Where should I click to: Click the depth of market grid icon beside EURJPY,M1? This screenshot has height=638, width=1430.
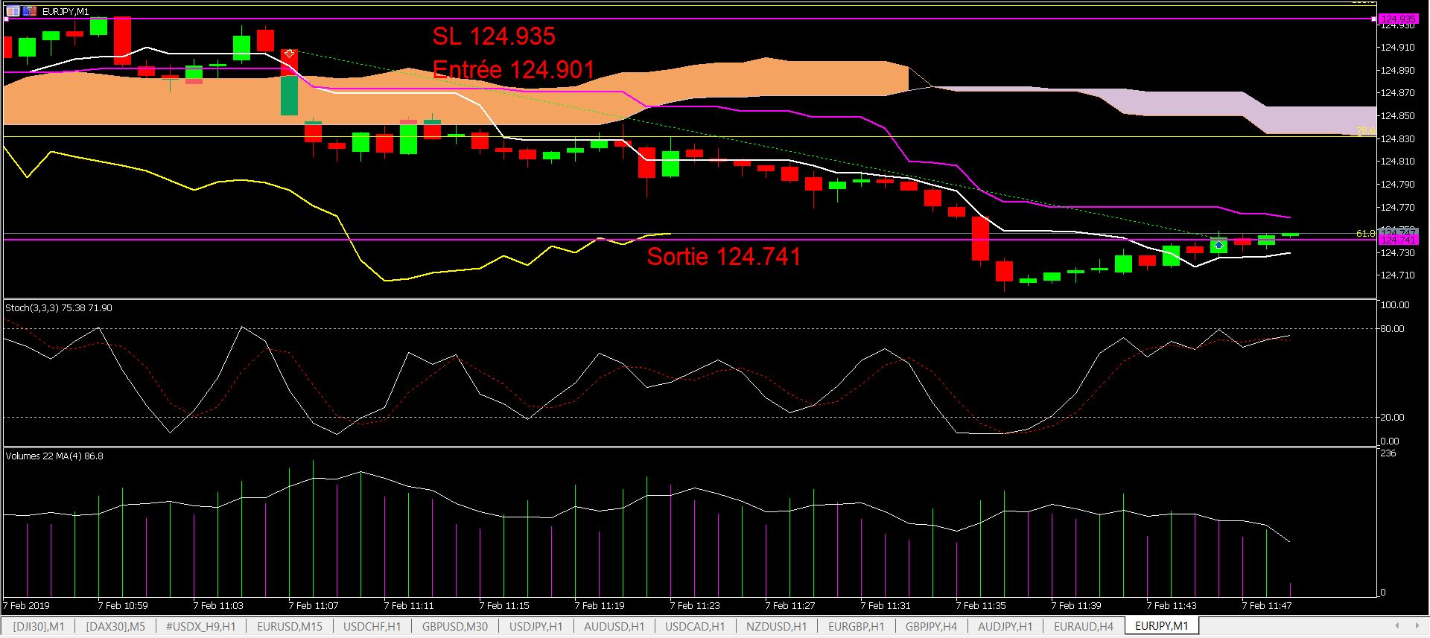[13, 11]
